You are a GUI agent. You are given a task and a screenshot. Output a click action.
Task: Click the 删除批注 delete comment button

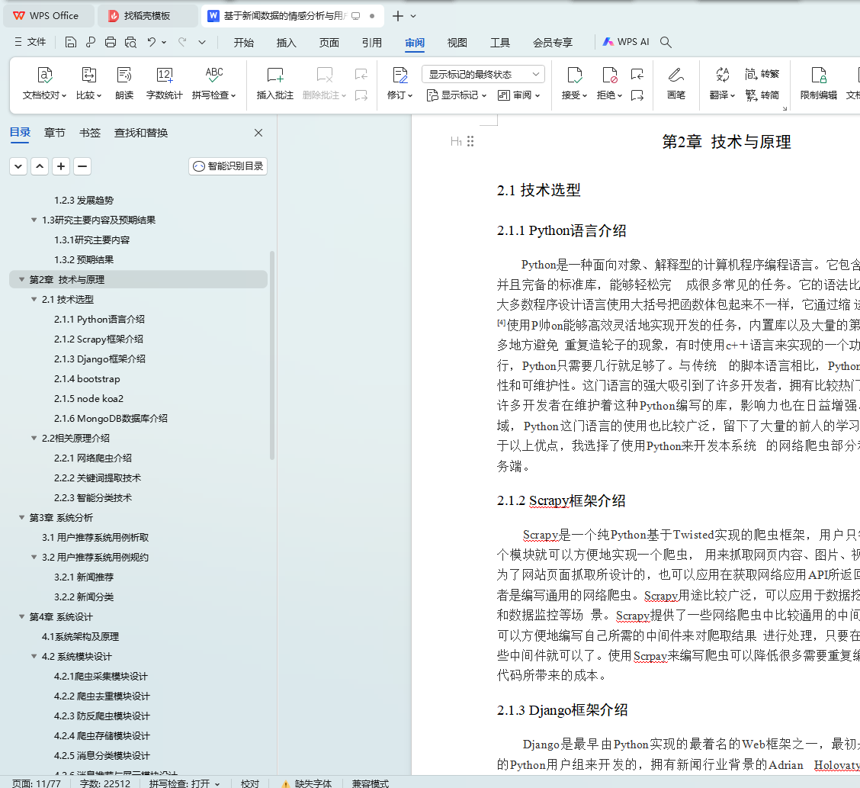pos(324,83)
